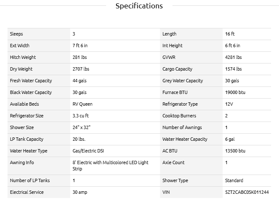This screenshot has width=279, height=208.
Task: Click the Cooktop Burners label
Action: pyautogui.click(x=179, y=116)
